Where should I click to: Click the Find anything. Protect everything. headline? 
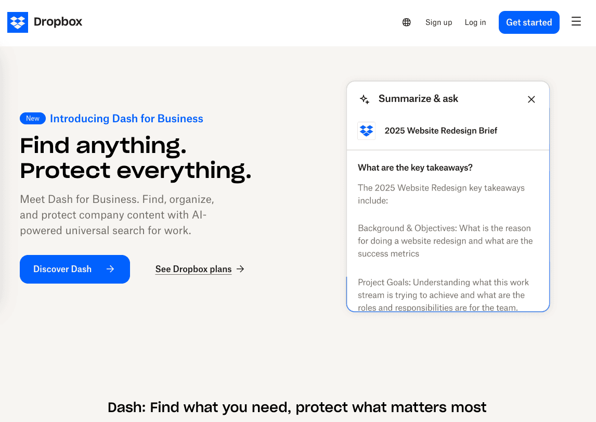point(135,158)
